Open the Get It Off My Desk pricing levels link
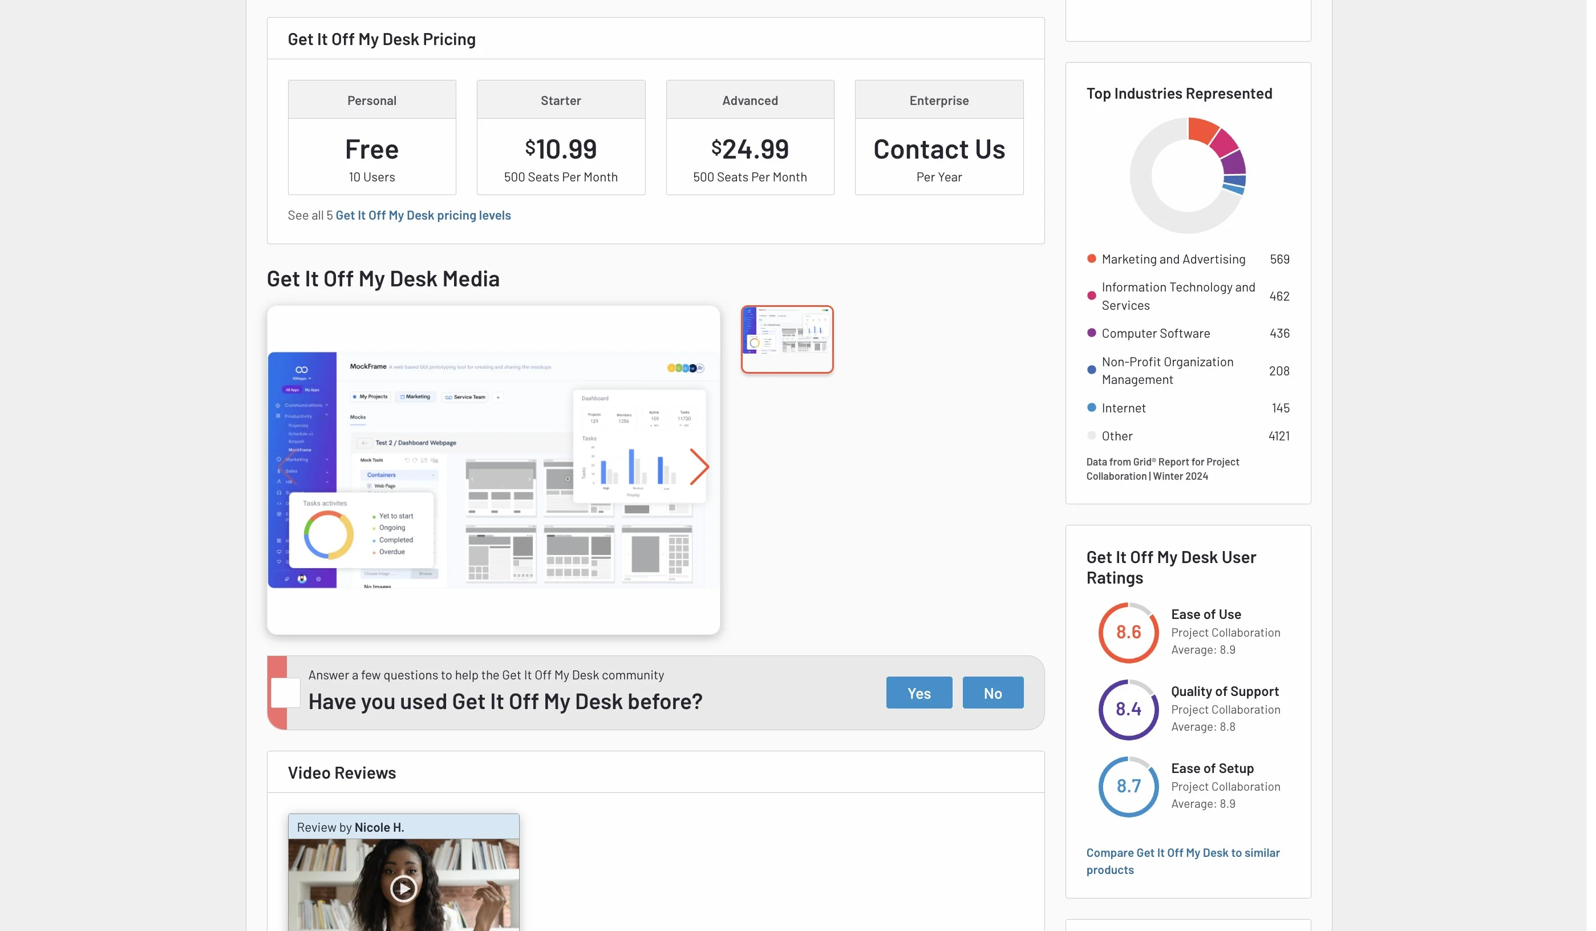This screenshot has width=1596, height=931. tap(423, 215)
